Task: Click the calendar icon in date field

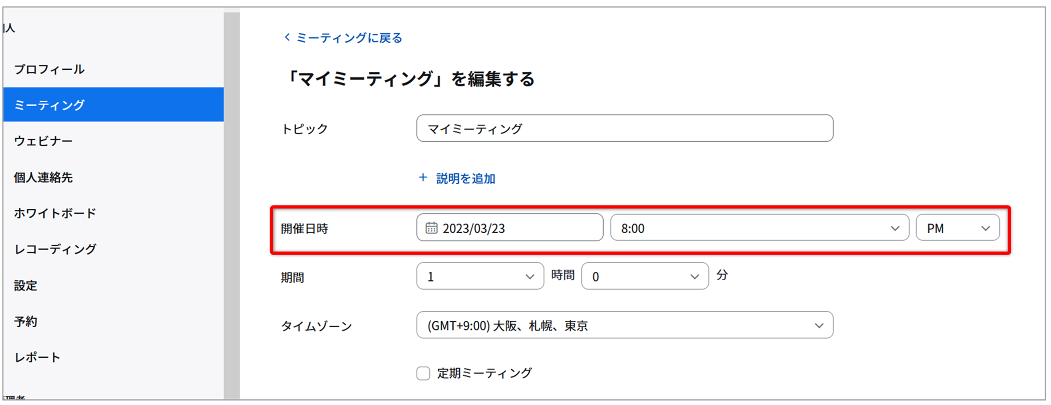Action: pyautogui.click(x=431, y=228)
